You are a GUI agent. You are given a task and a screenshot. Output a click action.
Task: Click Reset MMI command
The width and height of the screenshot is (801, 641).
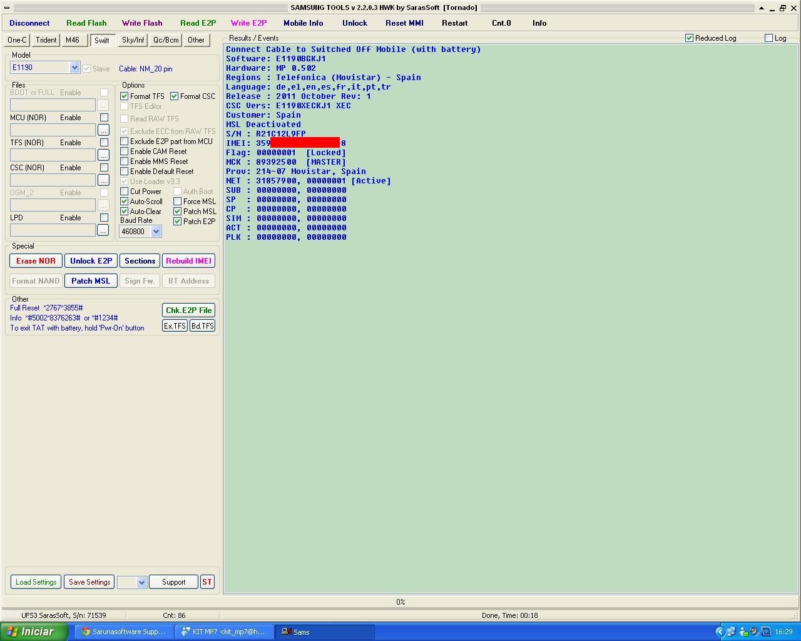click(404, 23)
